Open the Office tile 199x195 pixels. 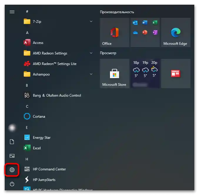click(114, 32)
